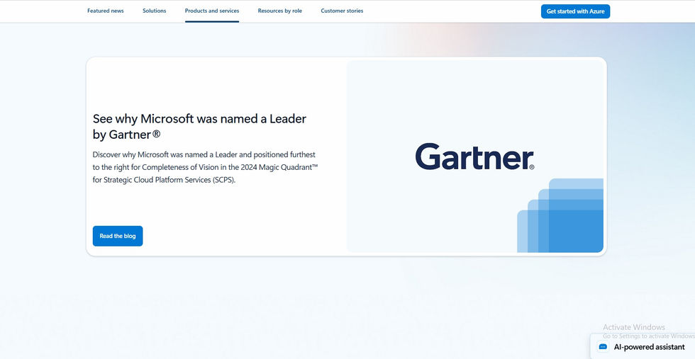
Task: Open the Featured news tab
Action: (106, 11)
